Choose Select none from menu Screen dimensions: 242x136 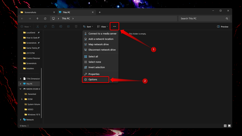click(x=101, y=62)
